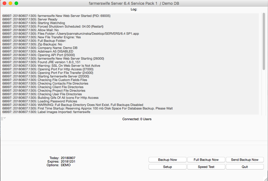
Task: Quit the farmerswife server
Action: 245,167
